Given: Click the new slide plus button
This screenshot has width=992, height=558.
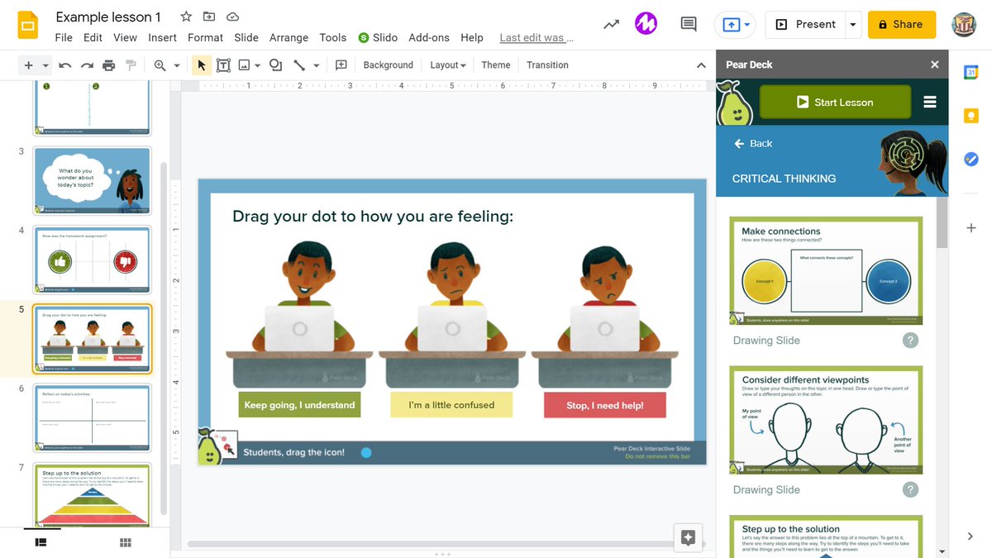Looking at the screenshot, I should tap(29, 65).
